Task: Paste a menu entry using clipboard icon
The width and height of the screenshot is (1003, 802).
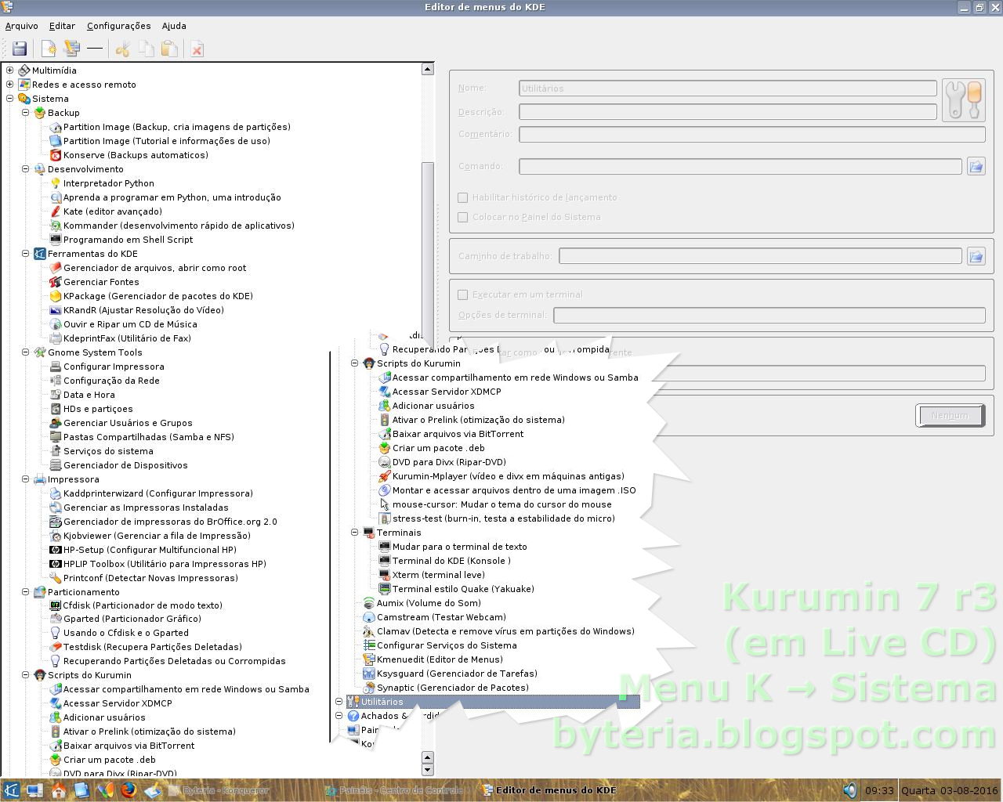Action: click(x=169, y=49)
